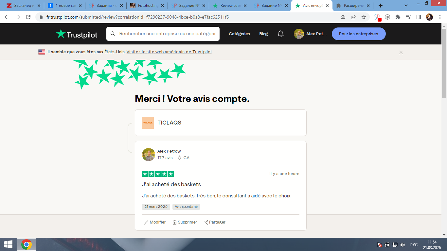Click the pencil Modifier icon
Image resolution: width=447 pixels, height=251 pixels.
click(146, 222)
